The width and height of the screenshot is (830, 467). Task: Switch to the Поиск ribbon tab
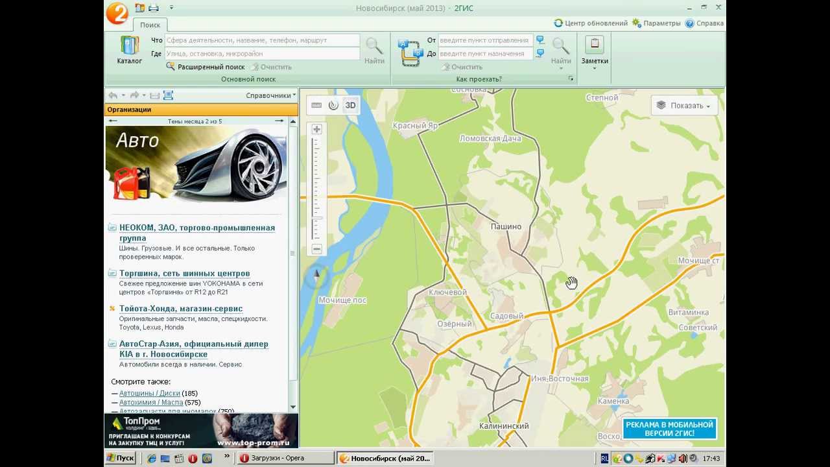click(x=150, y=25)
